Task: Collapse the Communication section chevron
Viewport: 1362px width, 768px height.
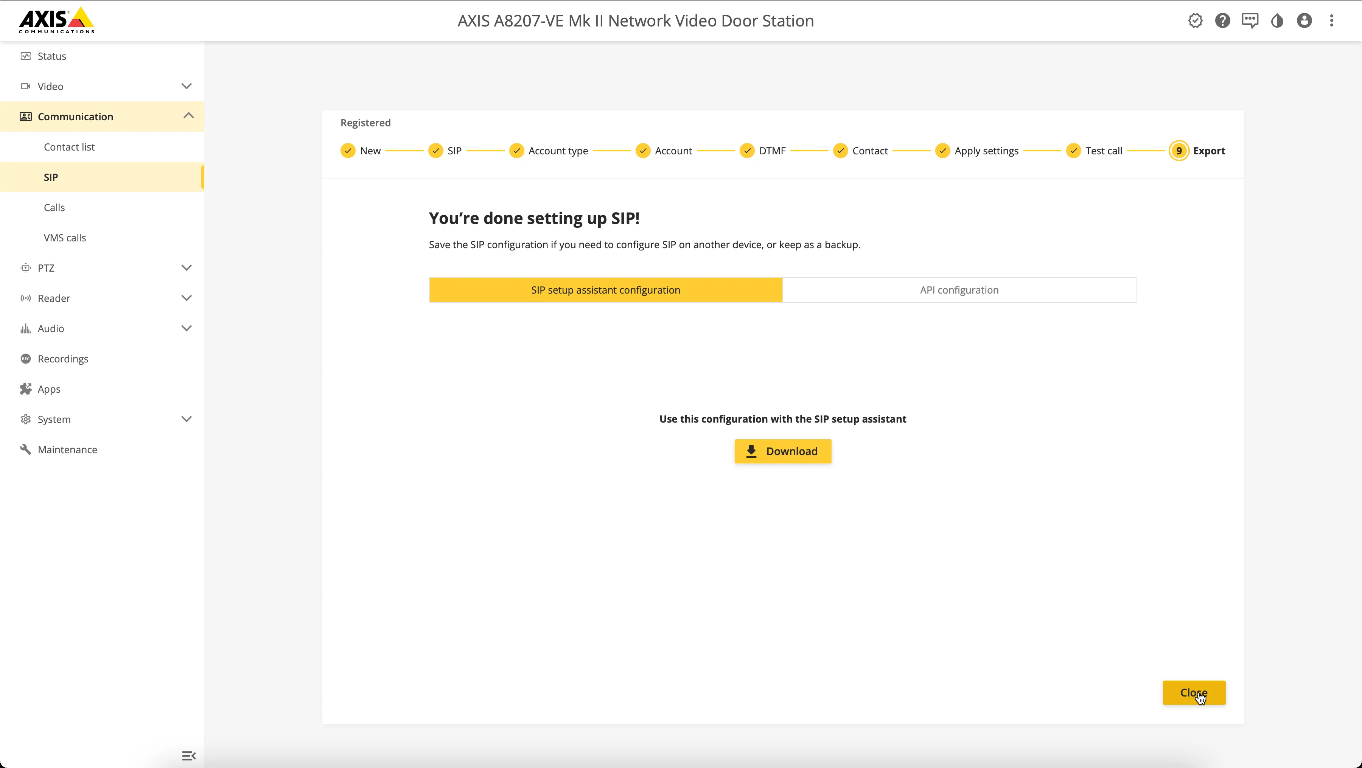Action: (x=188, y=116)
